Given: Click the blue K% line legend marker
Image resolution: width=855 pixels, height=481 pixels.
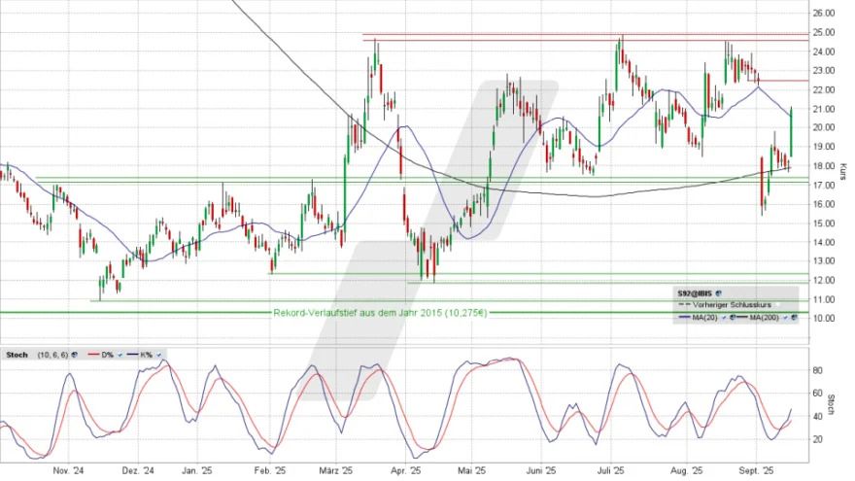Looking at the screenshot, I should coord(132,355).
